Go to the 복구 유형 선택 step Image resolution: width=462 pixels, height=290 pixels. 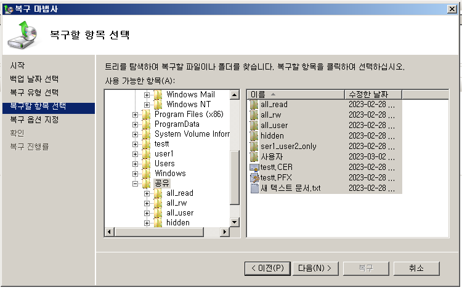point(34,92)
